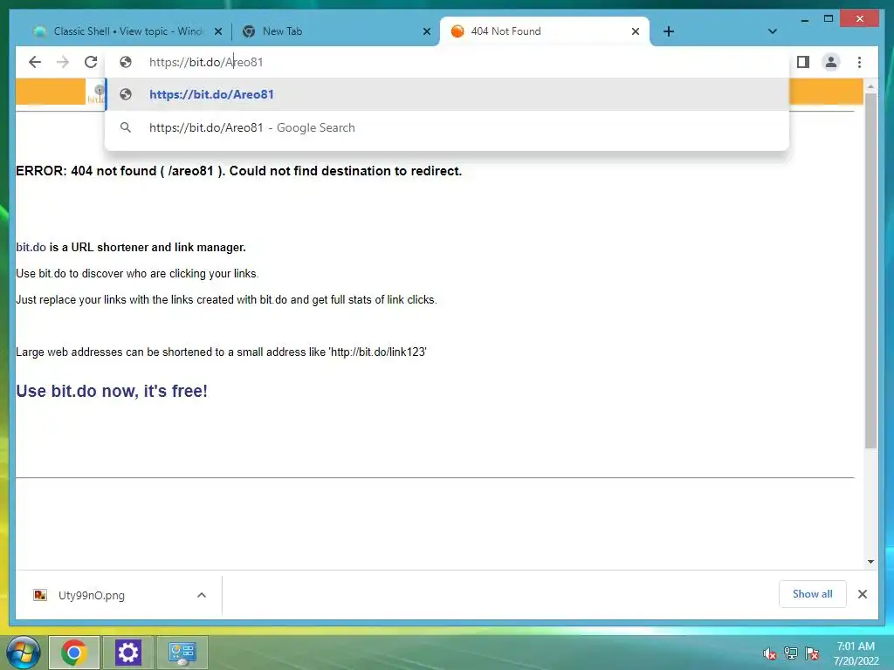Click the network tray icon
Viewport: 894px width, 670px height.
click(791, 653)
